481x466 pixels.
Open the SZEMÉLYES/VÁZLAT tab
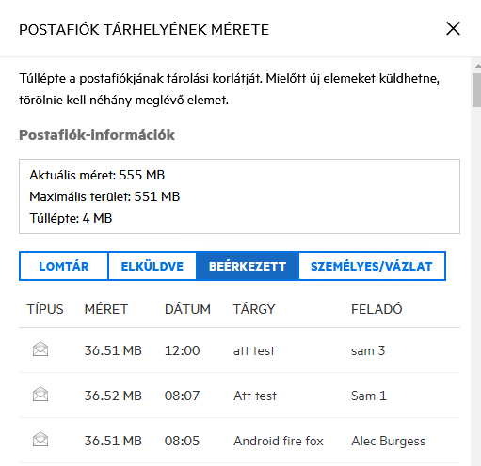pos(372,266)
